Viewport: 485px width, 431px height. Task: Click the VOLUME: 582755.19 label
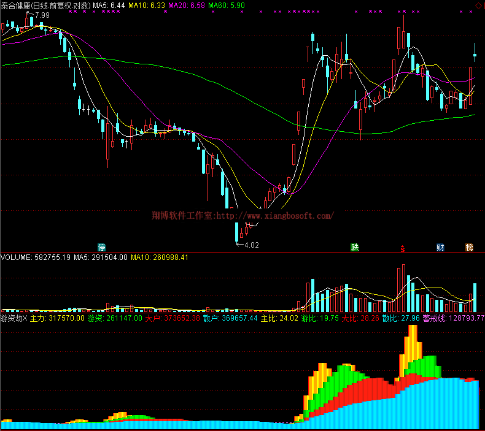36,257
